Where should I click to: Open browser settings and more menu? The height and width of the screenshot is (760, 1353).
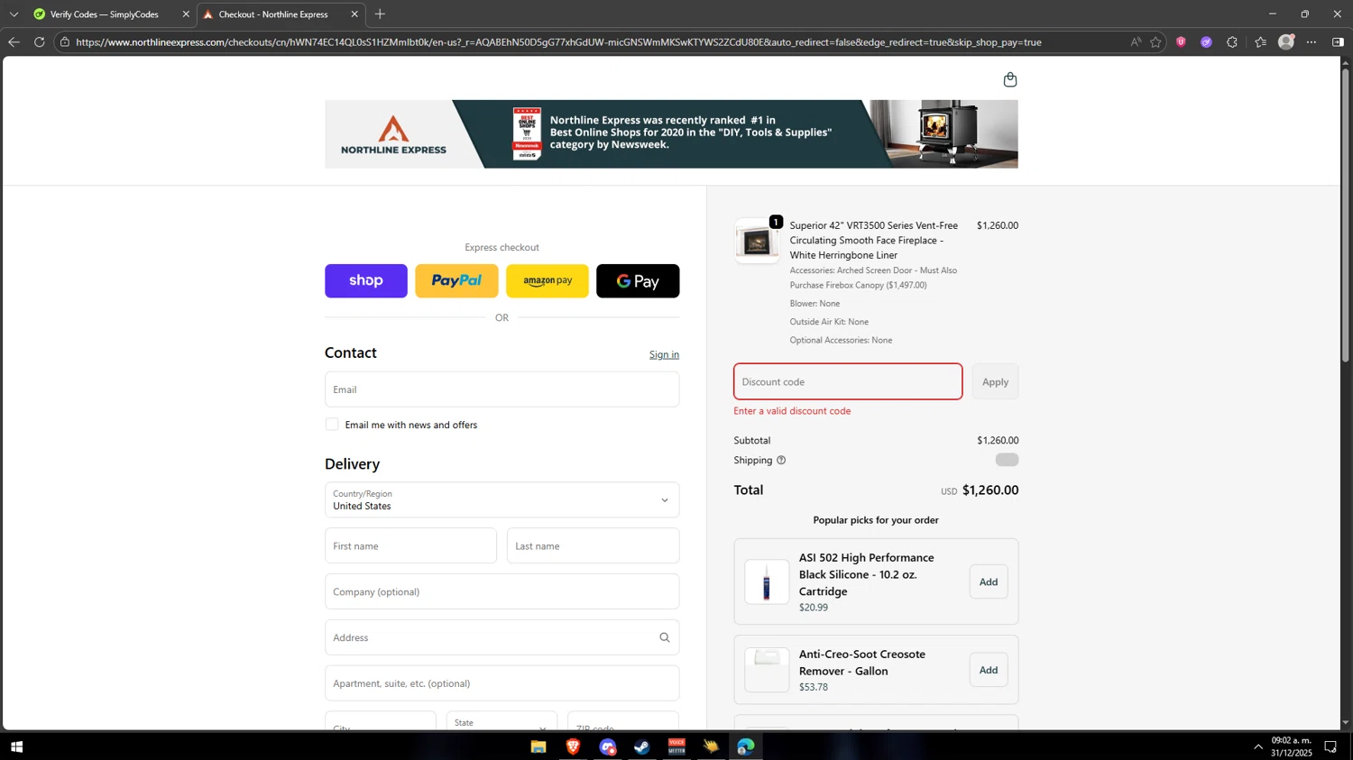[1312, 41]
